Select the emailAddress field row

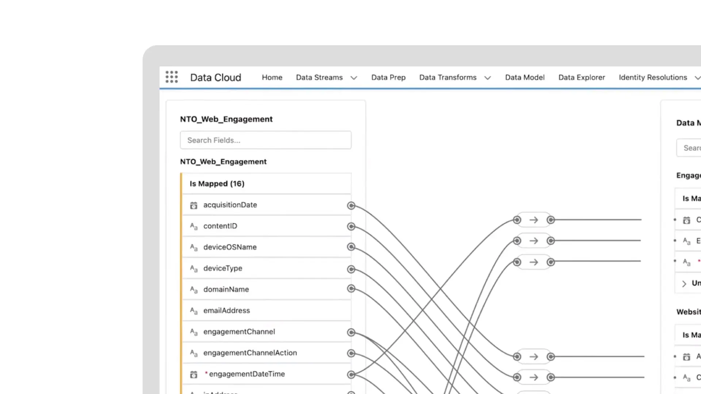coord(267,311)
